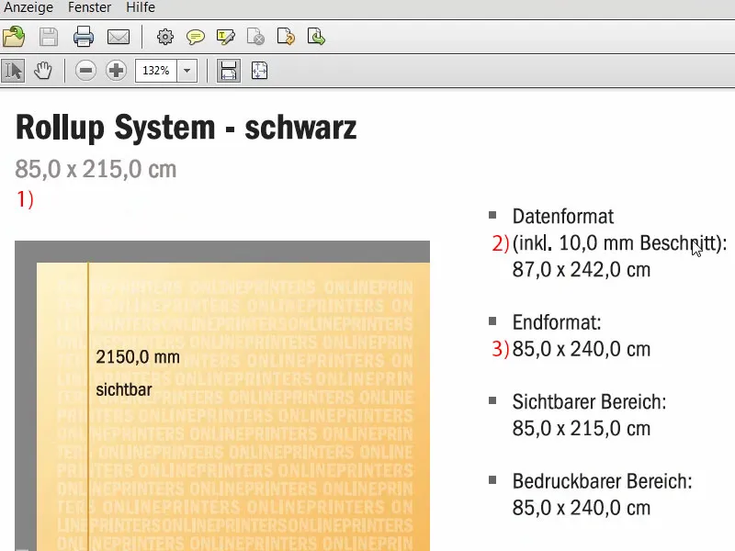Click the save floppy disk icon

pyautogui.click(x=49, y=37)
